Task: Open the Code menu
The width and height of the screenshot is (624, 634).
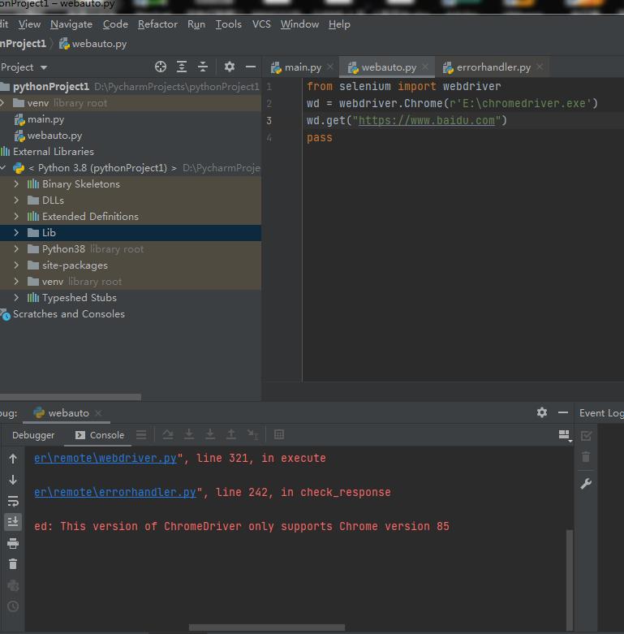Action: [x=115, y=24]
